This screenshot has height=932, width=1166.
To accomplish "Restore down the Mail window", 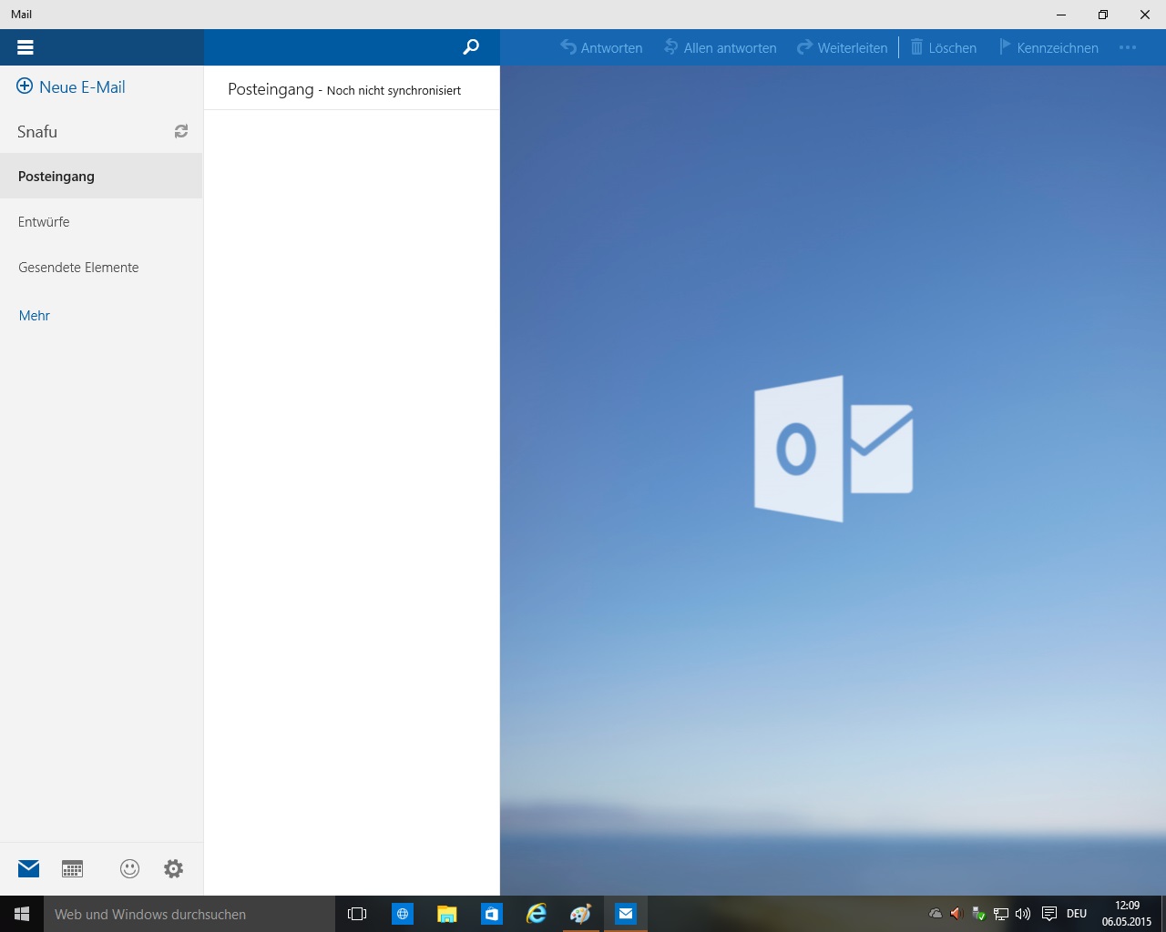I will (1103, 15).
